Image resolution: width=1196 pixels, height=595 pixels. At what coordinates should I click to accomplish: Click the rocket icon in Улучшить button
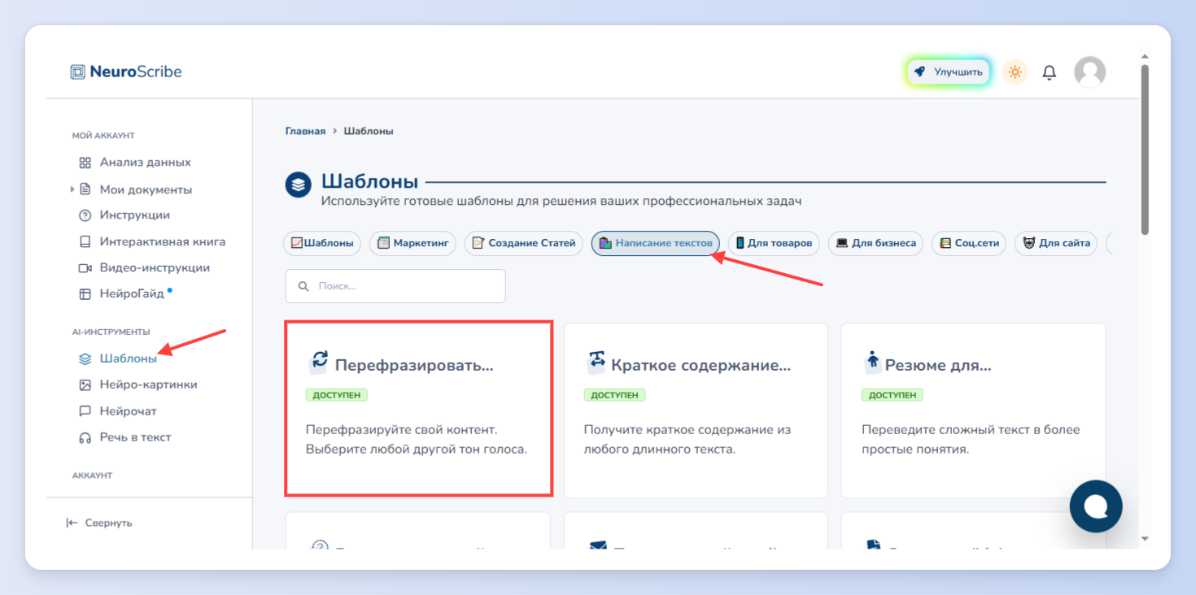(919, 72)
